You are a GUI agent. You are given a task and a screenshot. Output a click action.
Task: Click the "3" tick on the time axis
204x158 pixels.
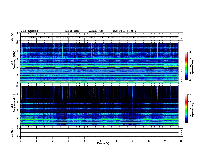pyautogui.click(x=69, y=141)
